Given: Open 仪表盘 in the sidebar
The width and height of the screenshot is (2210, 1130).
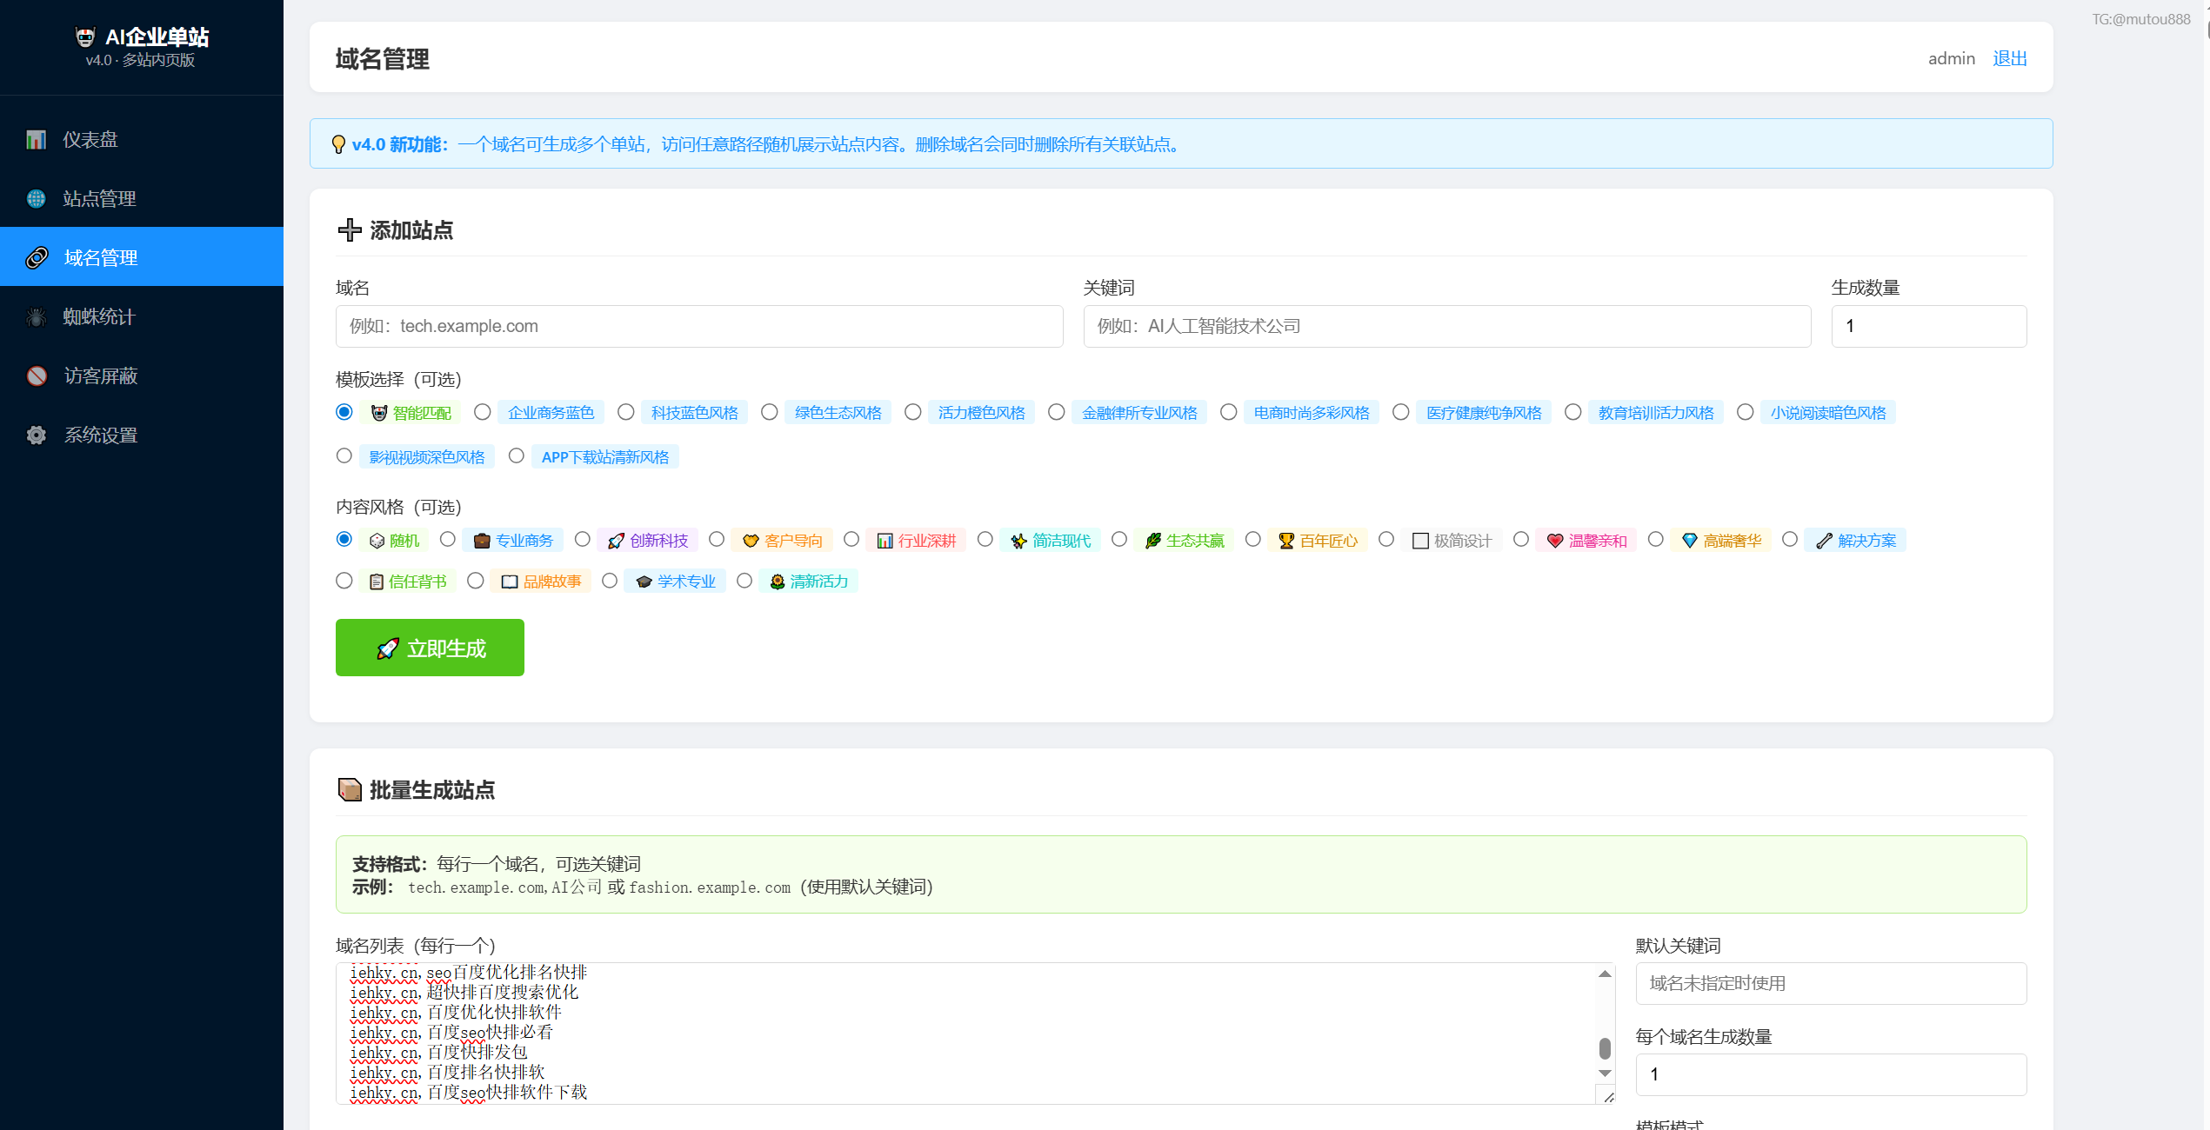Looking at the screenshot, I should click(142, 140).
